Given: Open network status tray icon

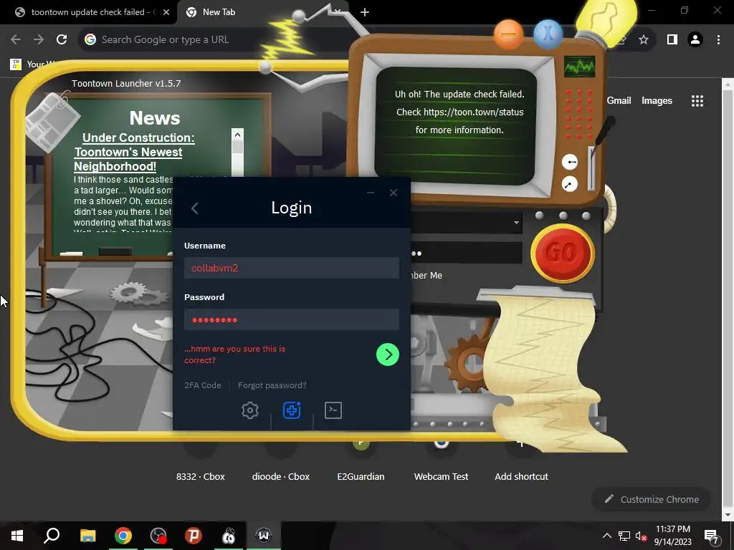Looking at the screenshot, I should coord(624,536).
